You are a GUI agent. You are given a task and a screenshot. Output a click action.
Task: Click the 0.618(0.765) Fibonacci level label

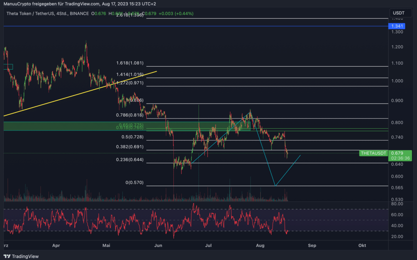[130, 128]
